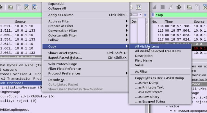The height and width of the screenshot is (113, 207).
Task: Click the left packet list horizontal scrollbar
Action: pyautogui.click(x=16, y=60)
